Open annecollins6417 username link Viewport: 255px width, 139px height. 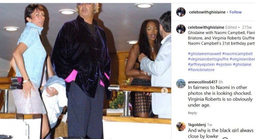click(203, 82)
